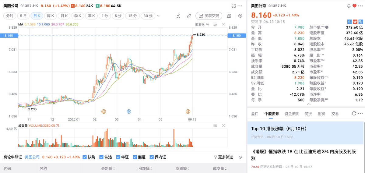Close the 成交量 volume sub-chart
Screen dimensions: 365x173
[223, 125]
